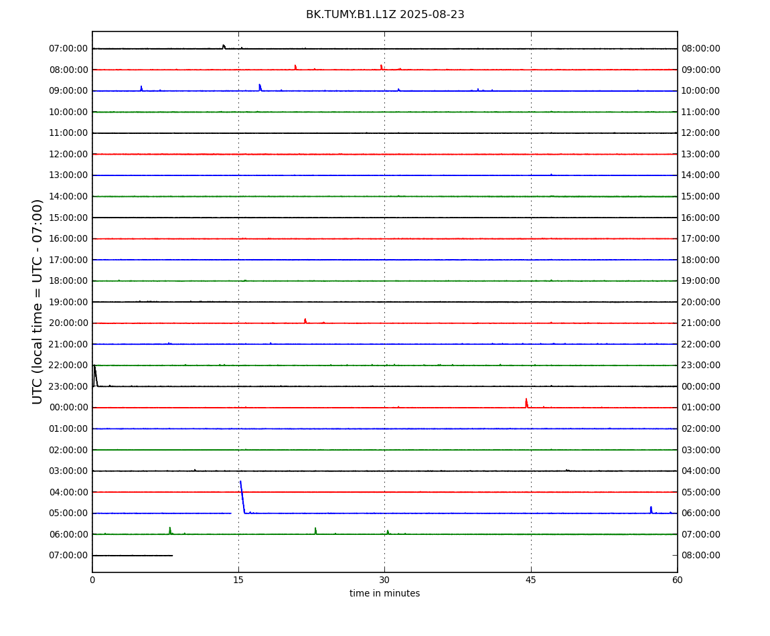Click the tall blue slanted spike on the 05:00:00 trace

pos(242,497)
